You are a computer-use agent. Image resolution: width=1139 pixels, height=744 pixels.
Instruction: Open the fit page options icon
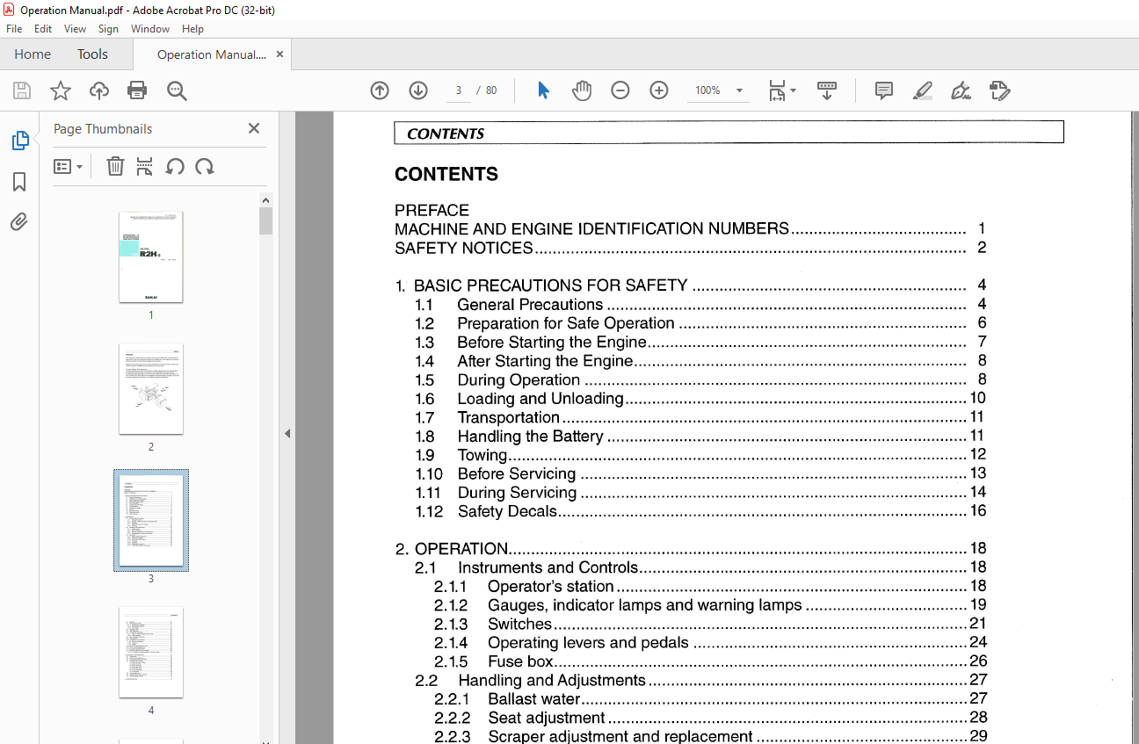tap(782, 90)
